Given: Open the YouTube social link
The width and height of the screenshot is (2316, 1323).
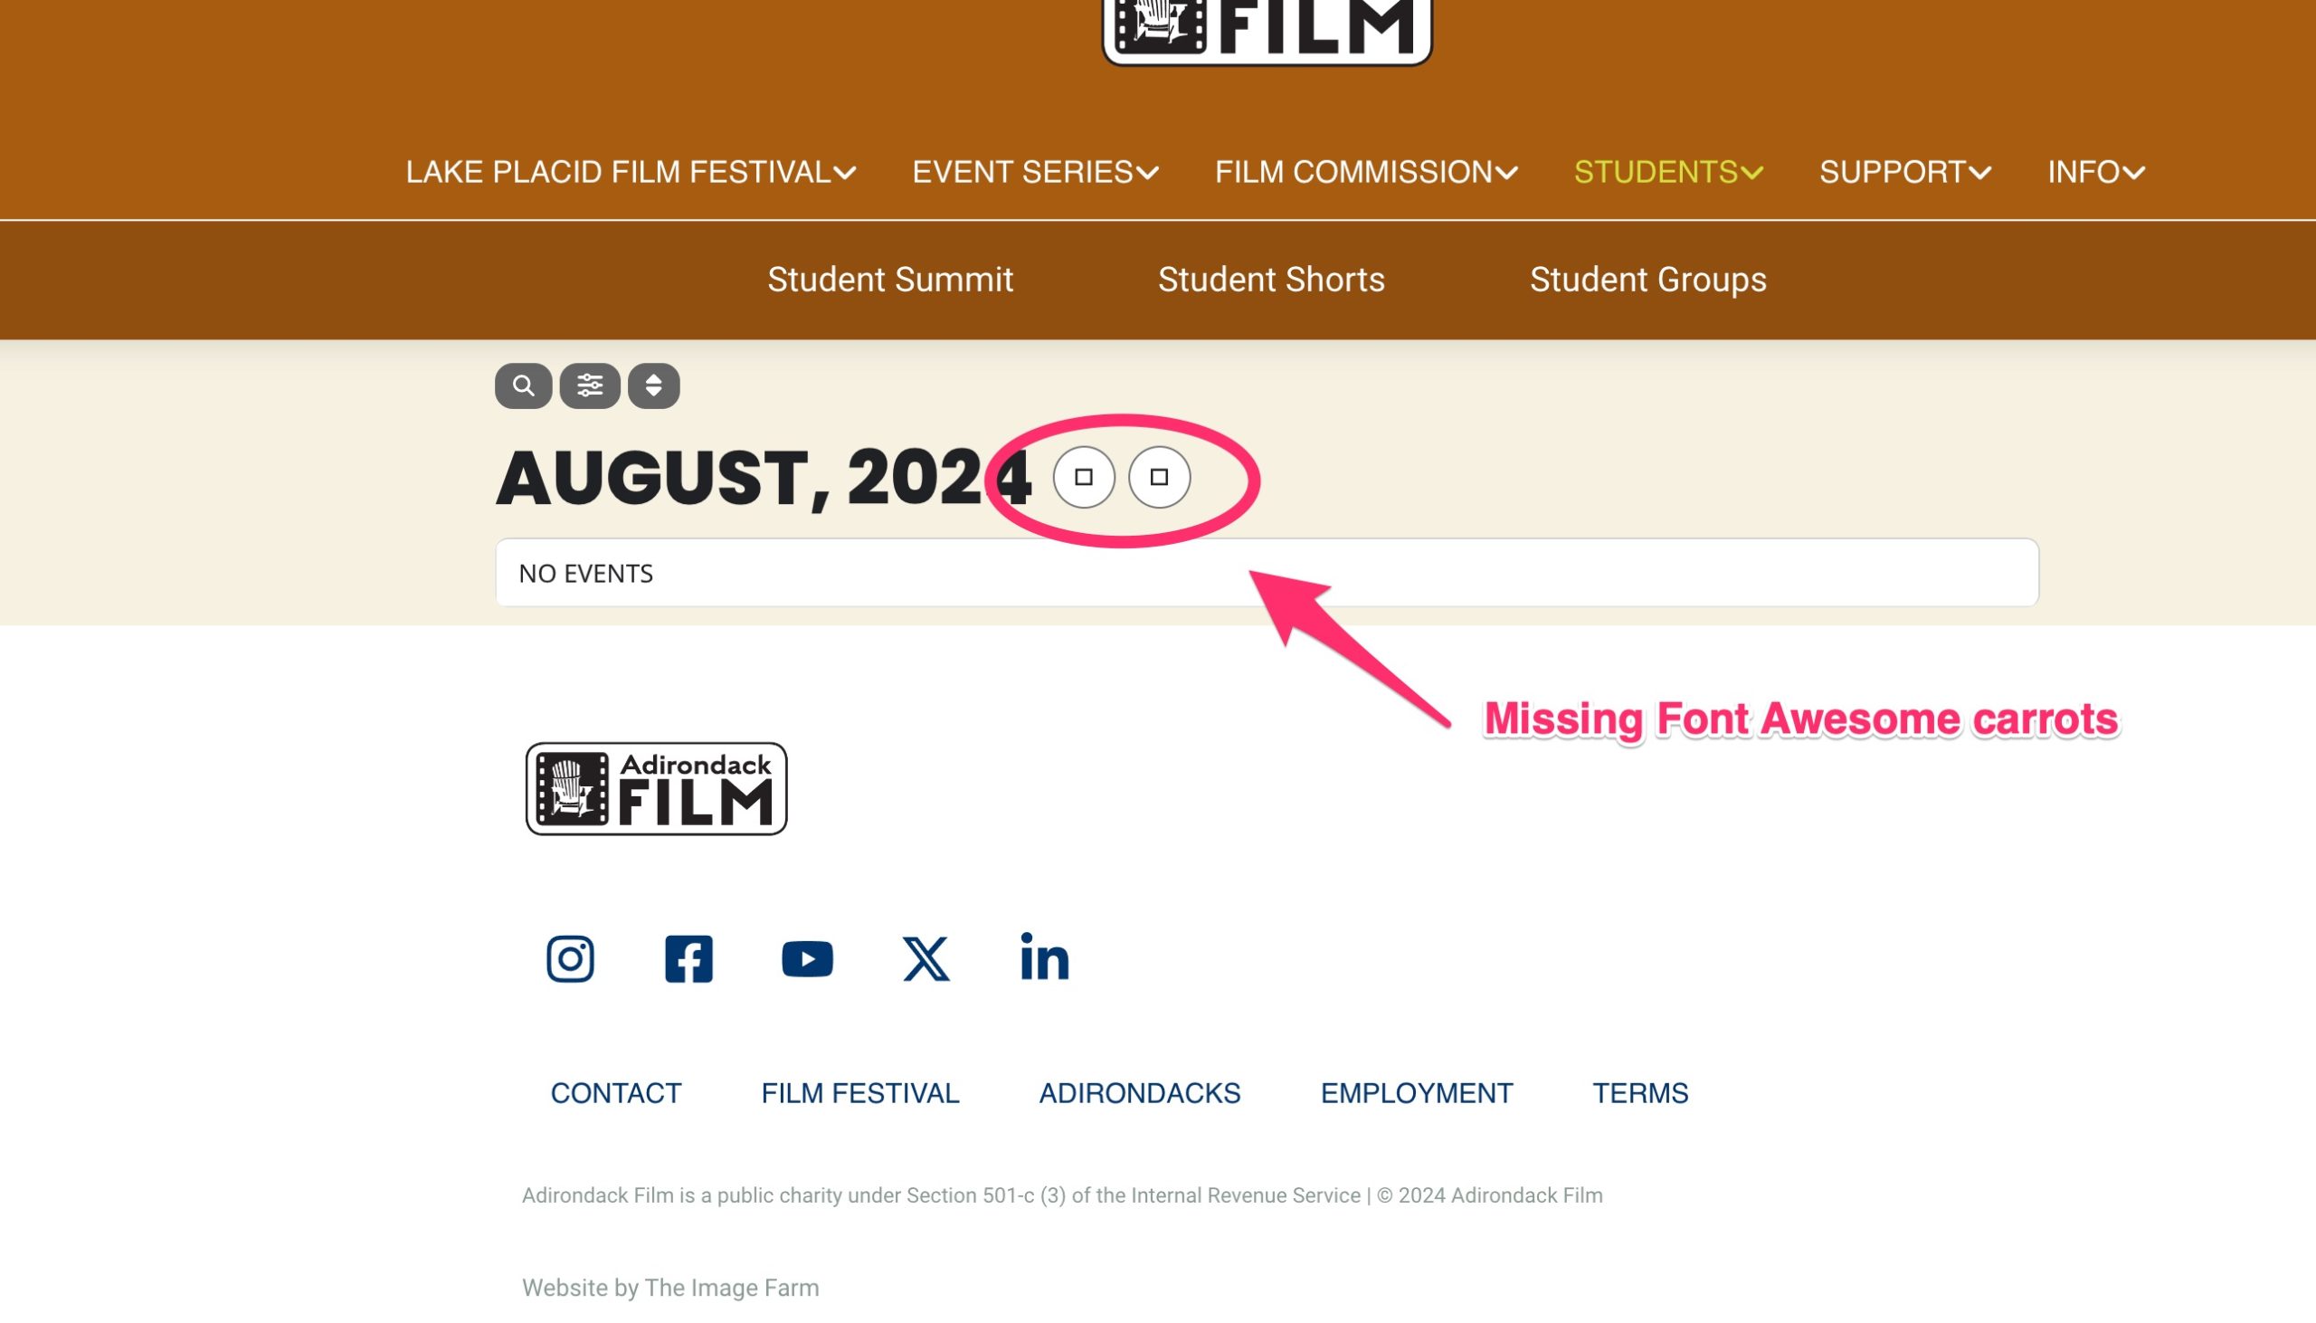Looking at the screenshot, I should (807, 958).
